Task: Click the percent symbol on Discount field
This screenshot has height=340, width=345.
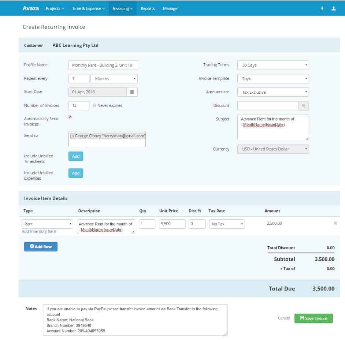Action: [x=304, y=105]
